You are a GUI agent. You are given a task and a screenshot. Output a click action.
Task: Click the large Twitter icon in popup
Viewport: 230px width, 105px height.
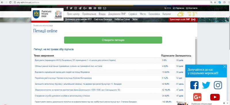[x=206, y=85]
